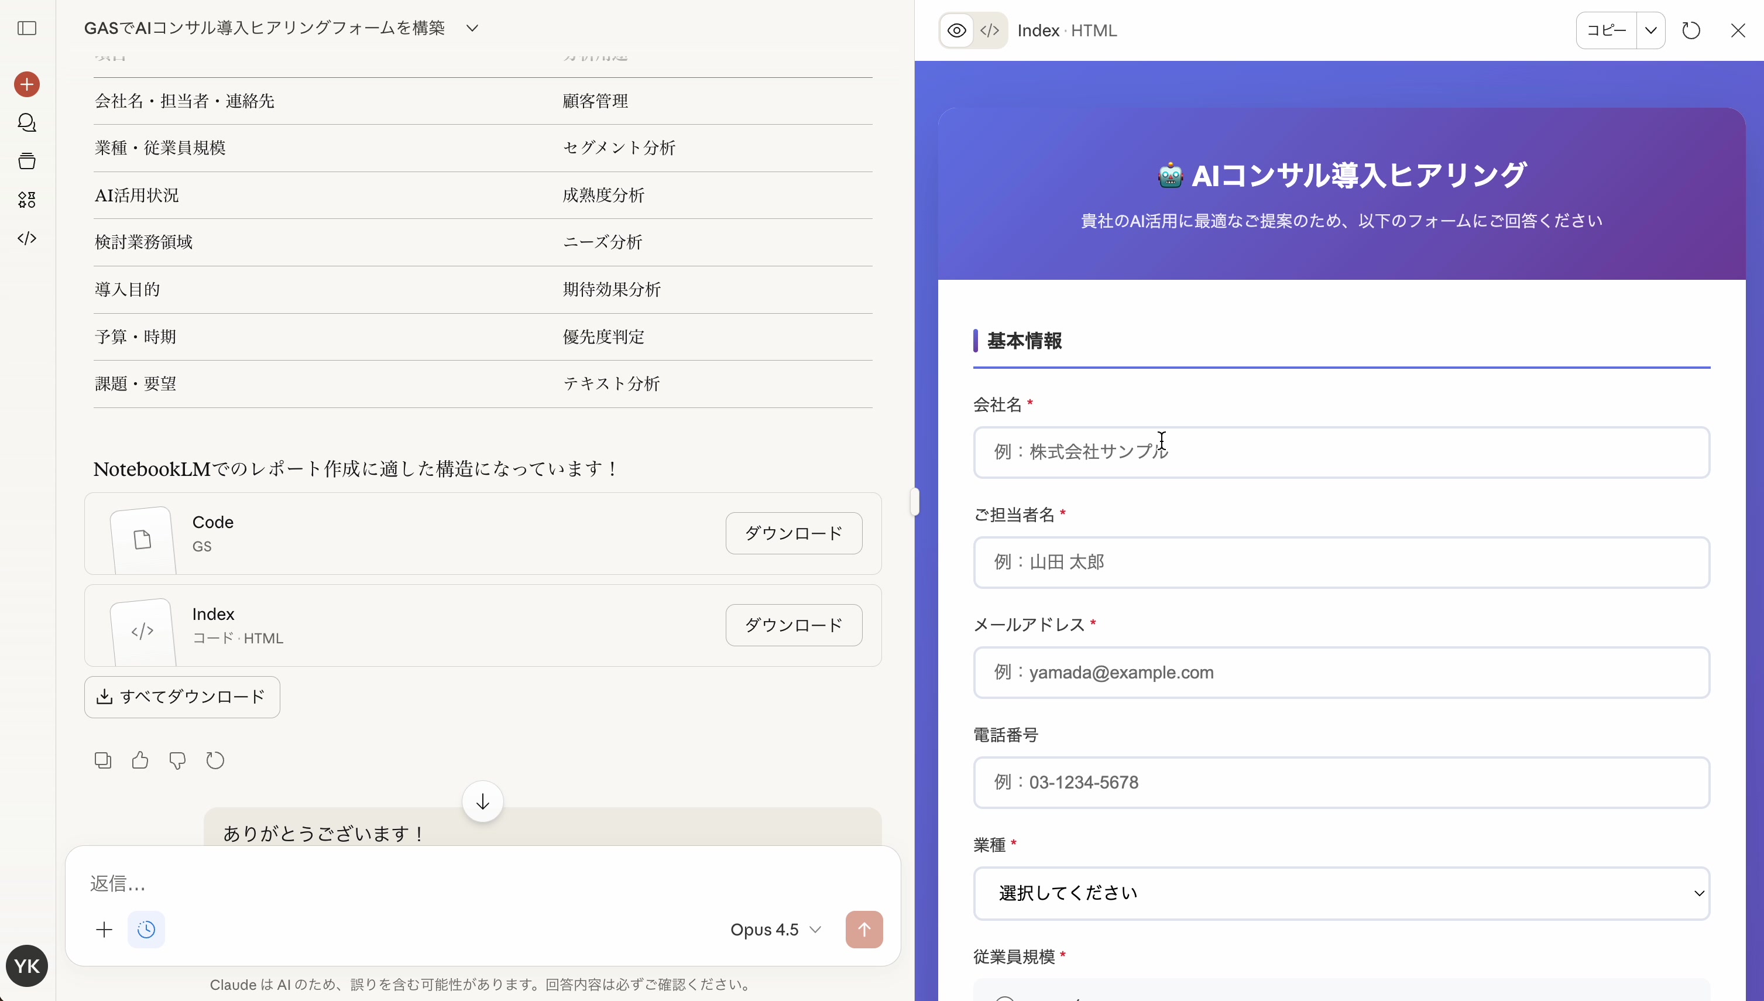Give a thumbs up to the response
The height and width of the screenshot is (1001, 1764).
140,760
